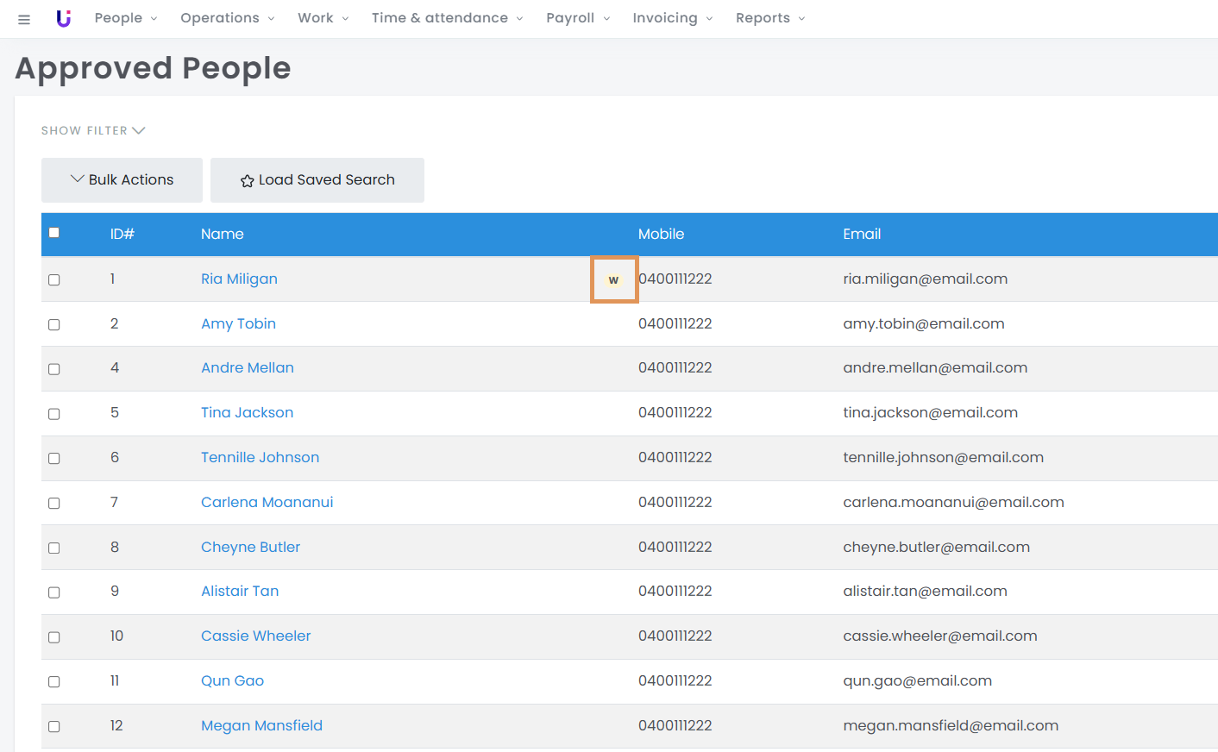Viewport: 1218px width, 752px height.
Task: Toggle the checkbox for Megan Mansfield
Action: [x=54, y=726]
